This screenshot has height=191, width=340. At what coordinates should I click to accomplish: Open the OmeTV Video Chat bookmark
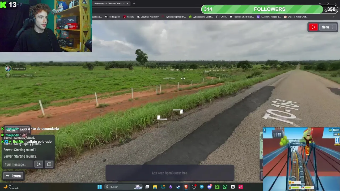tap(296, 17)
